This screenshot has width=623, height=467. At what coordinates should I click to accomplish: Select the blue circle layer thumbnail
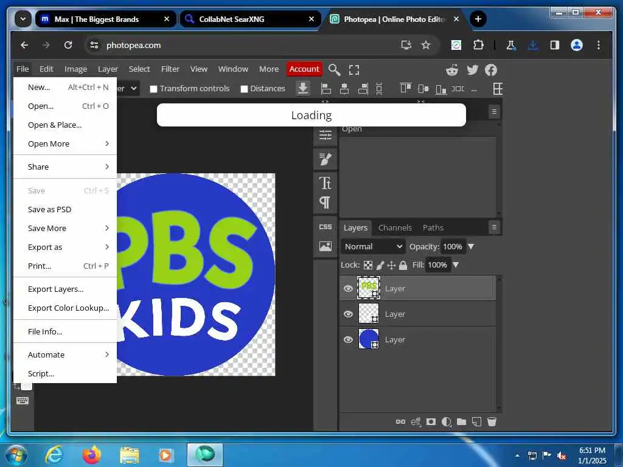[x=369, y=339]
